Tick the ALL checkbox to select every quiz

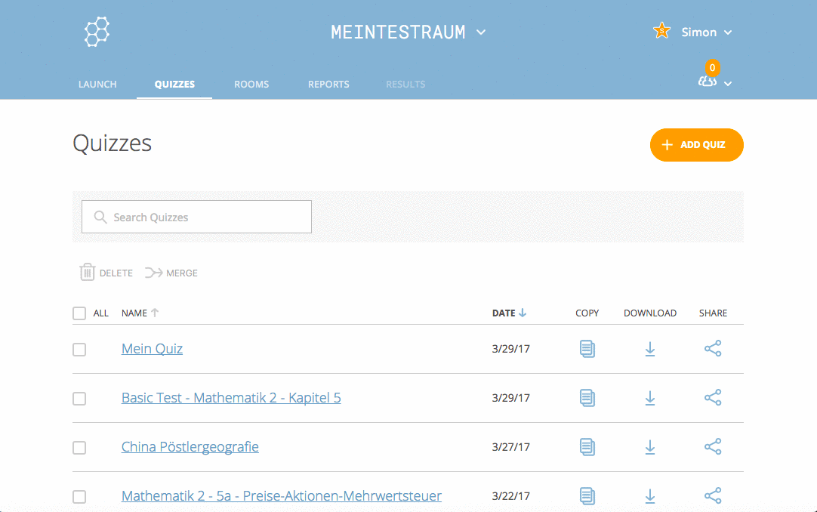tap(79, 313)
